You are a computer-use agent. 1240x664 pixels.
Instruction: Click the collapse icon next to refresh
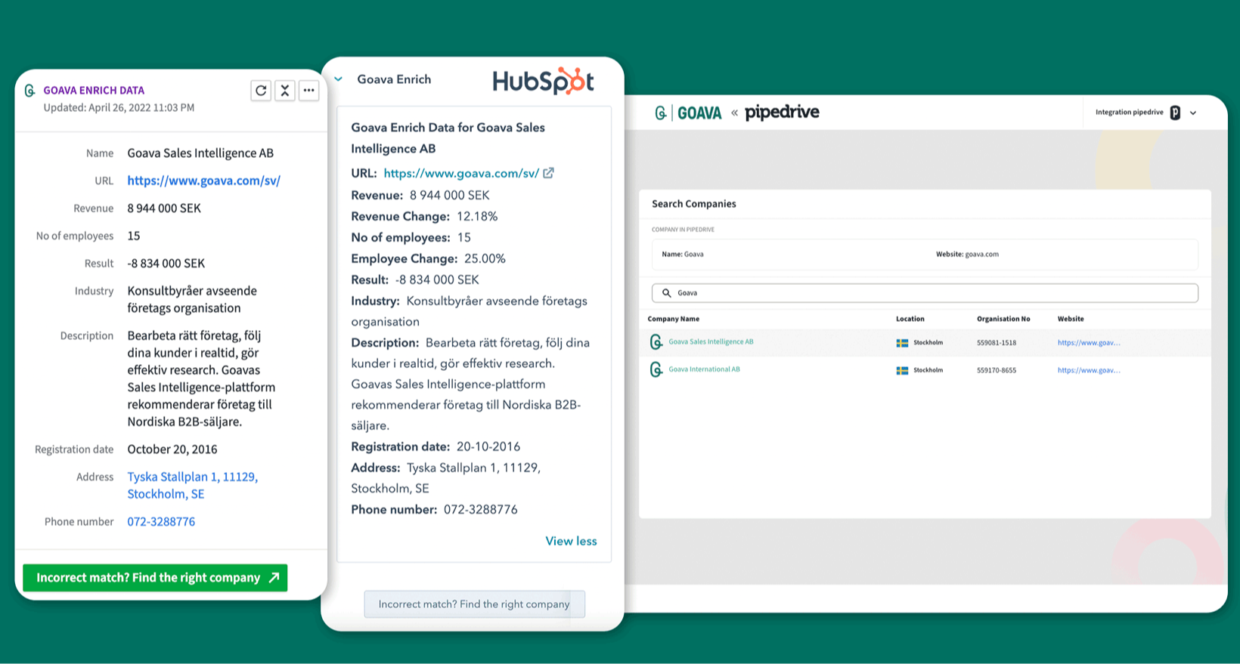pos(285,91)
